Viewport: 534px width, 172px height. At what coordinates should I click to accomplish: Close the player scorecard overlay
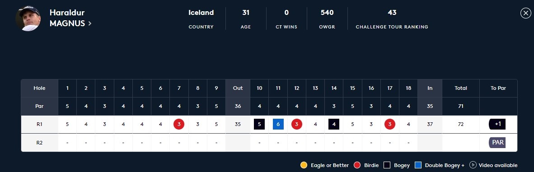(525, 13)
